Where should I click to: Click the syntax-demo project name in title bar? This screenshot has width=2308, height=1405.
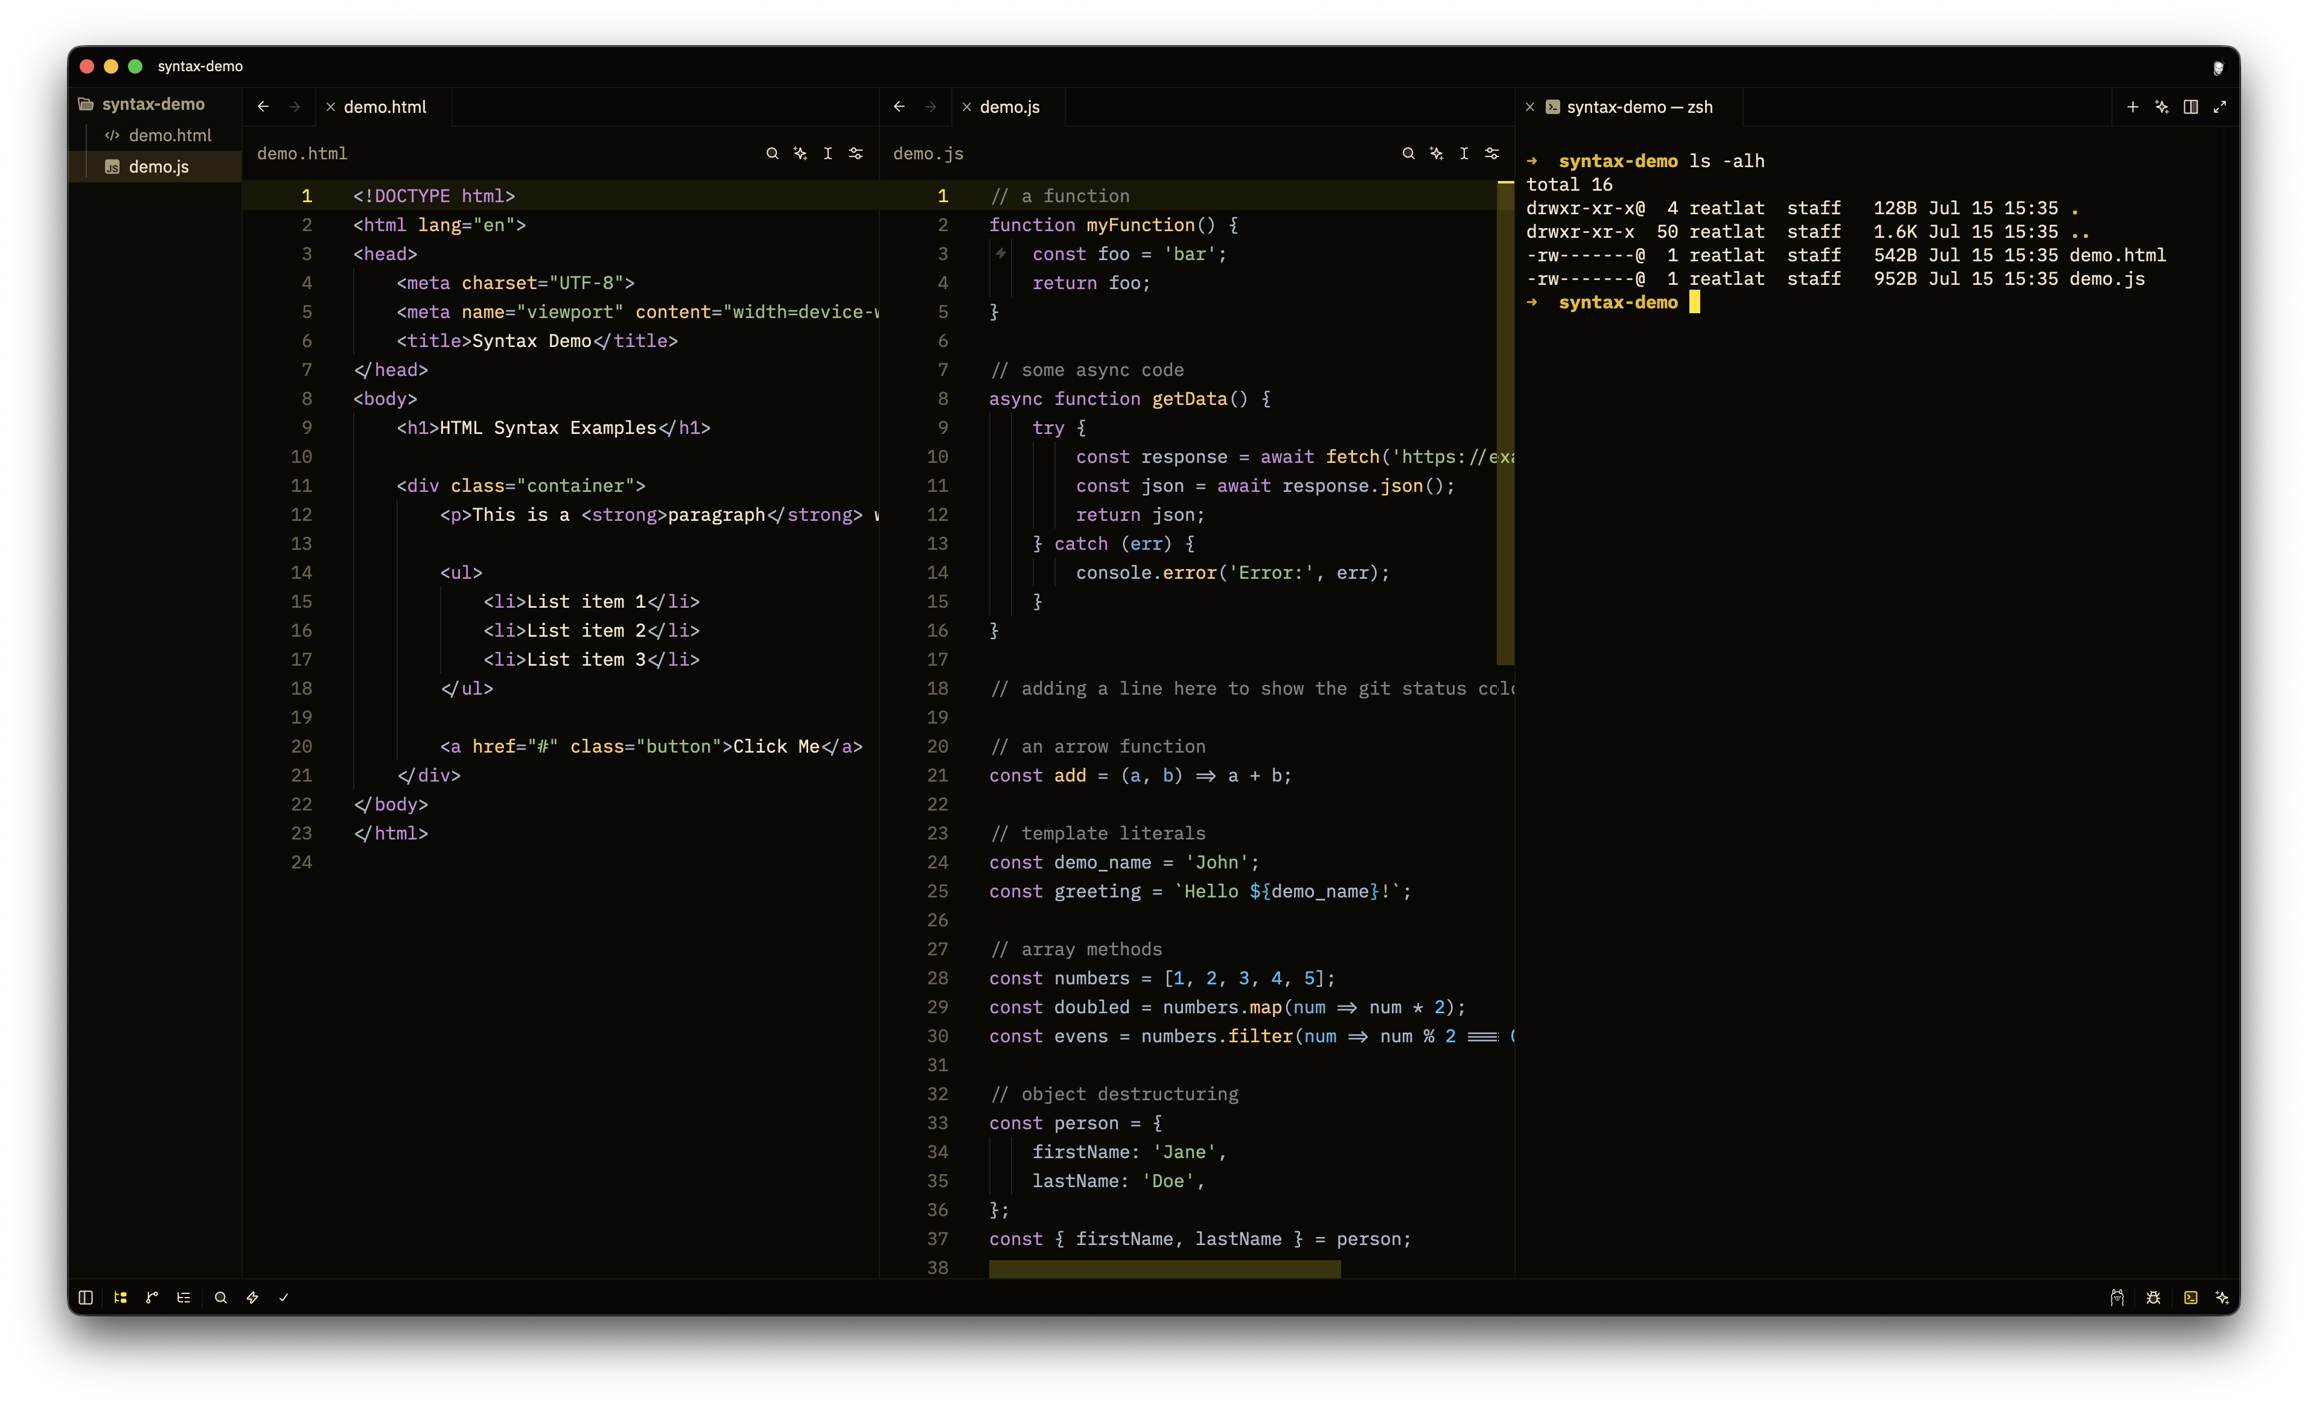(200, 66)
